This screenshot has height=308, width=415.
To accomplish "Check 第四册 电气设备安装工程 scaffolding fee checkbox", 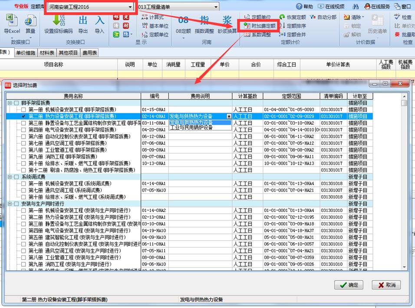I will [x=24, y=130].
